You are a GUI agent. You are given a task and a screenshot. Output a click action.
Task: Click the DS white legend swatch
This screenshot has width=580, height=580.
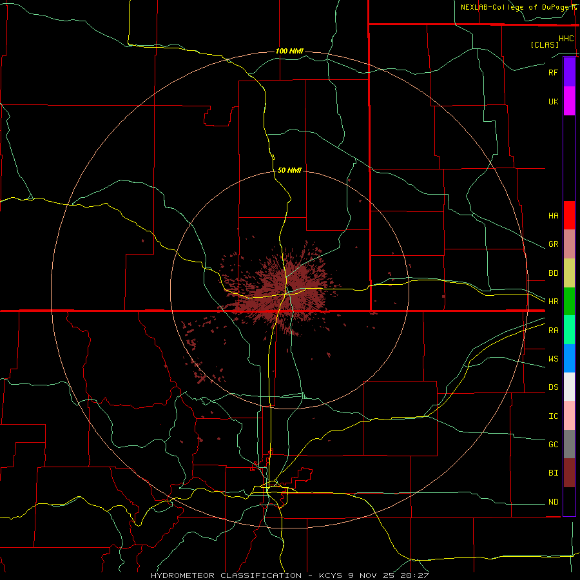click(569, 387)
